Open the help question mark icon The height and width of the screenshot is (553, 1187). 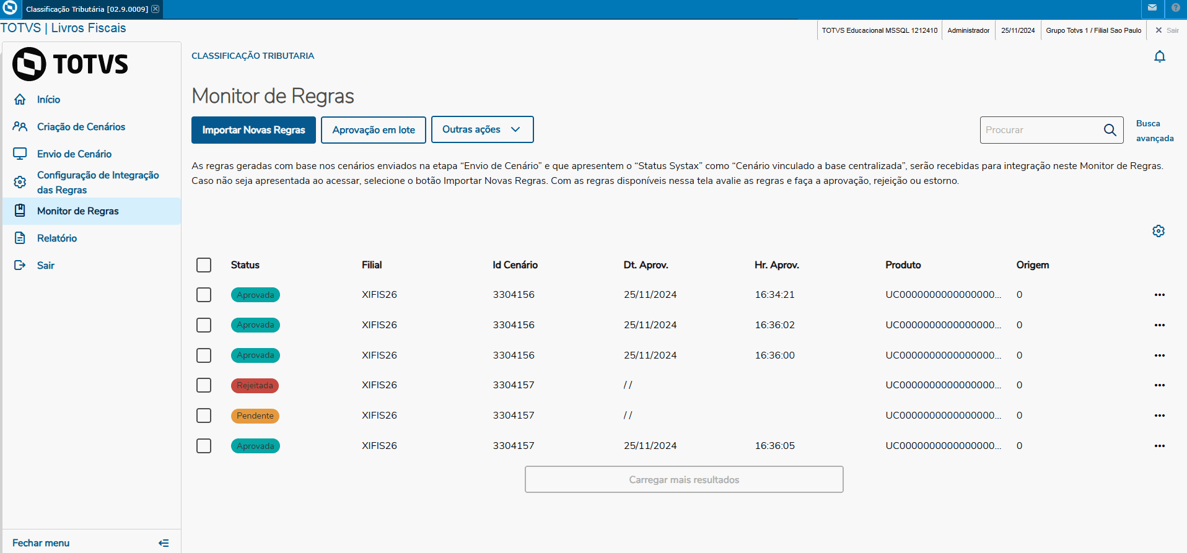[1176, 8]
